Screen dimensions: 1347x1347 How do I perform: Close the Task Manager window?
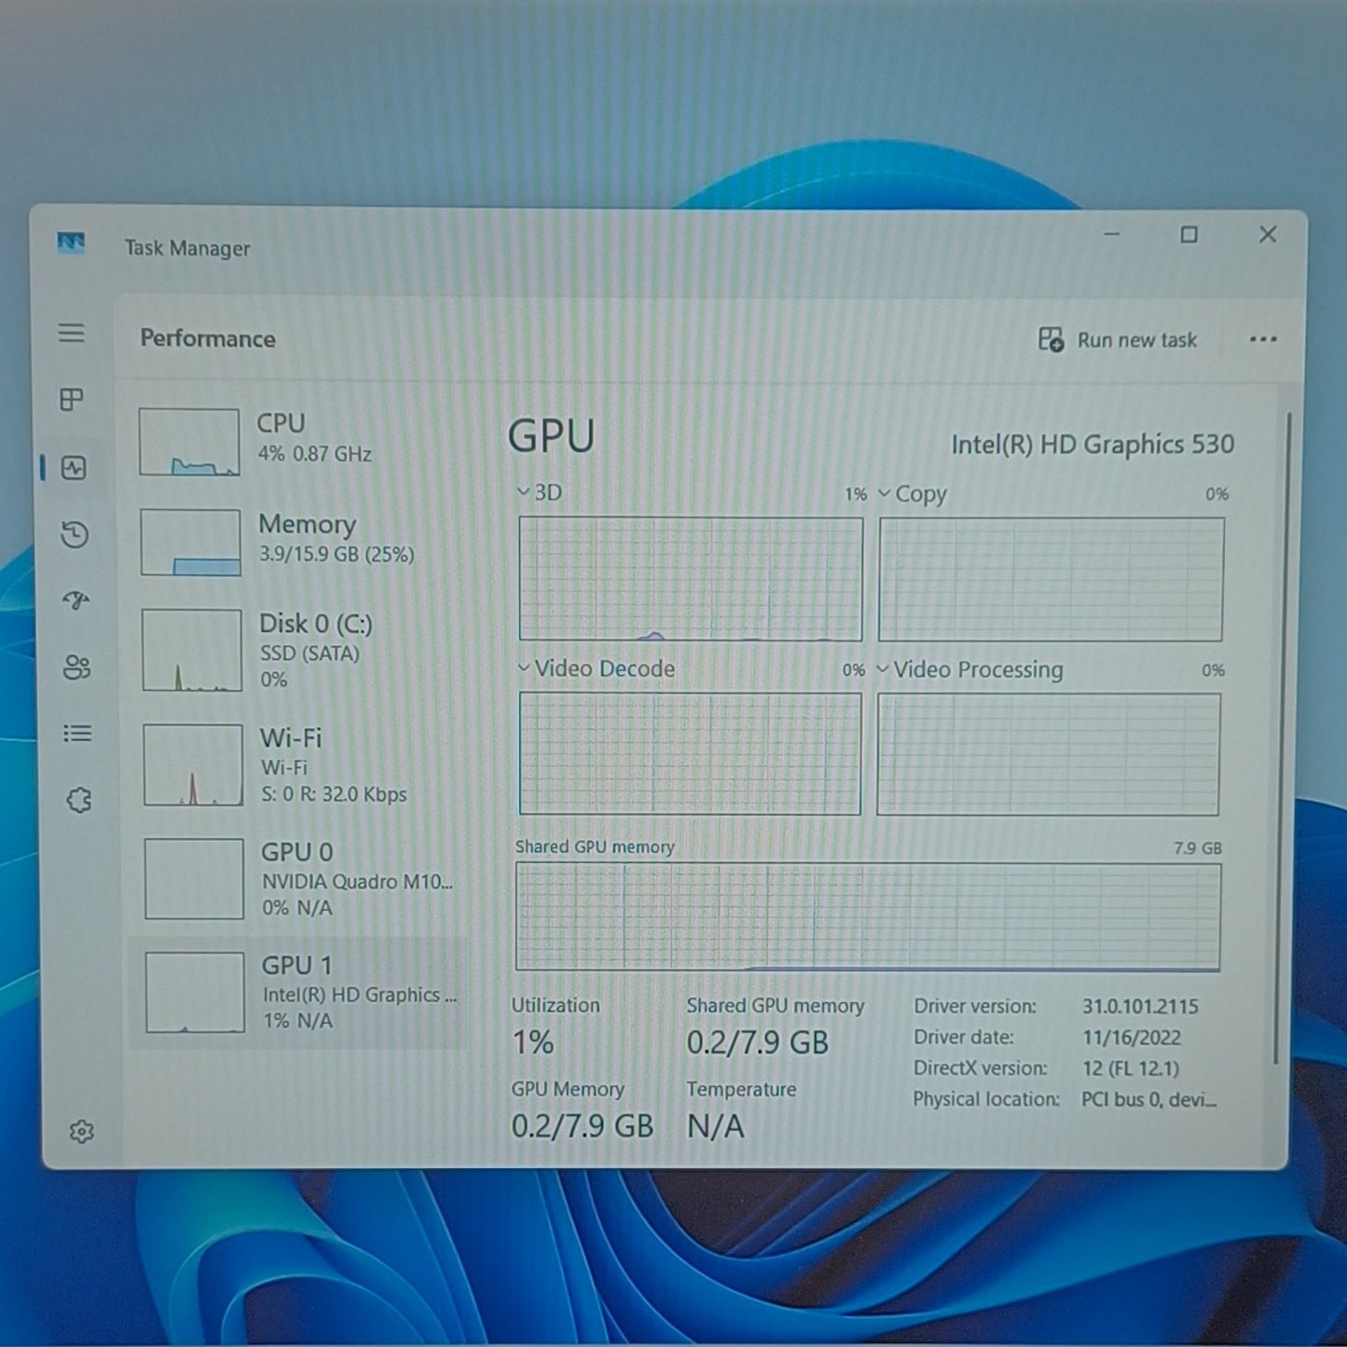pos(1267,234)
